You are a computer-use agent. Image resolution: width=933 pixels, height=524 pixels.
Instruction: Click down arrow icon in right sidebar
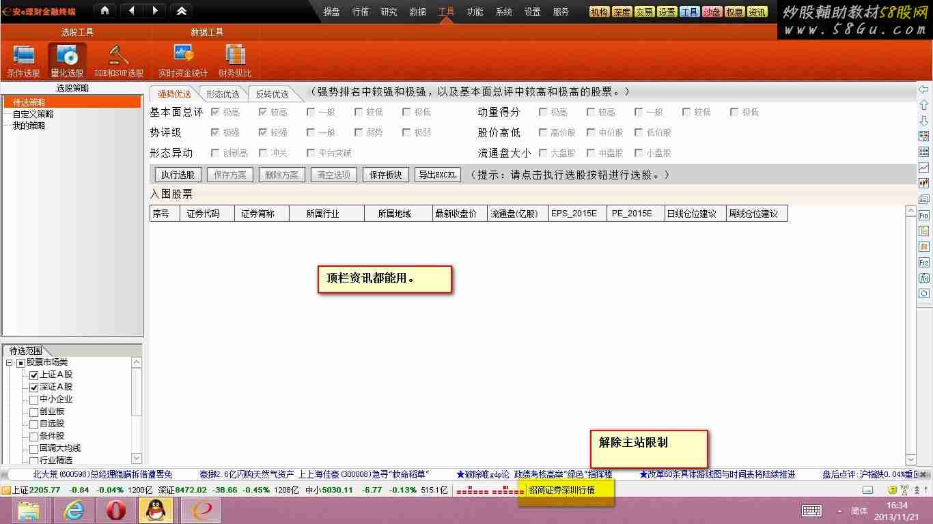tap(923, 121)
